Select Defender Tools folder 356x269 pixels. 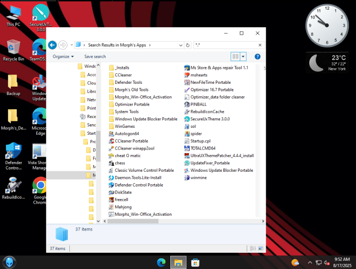[x=125, y=82]
